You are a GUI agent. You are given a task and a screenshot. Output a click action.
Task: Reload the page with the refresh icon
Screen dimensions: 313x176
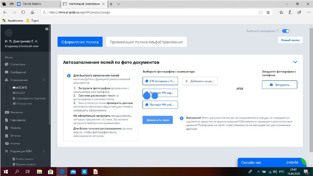click(23, 12)
